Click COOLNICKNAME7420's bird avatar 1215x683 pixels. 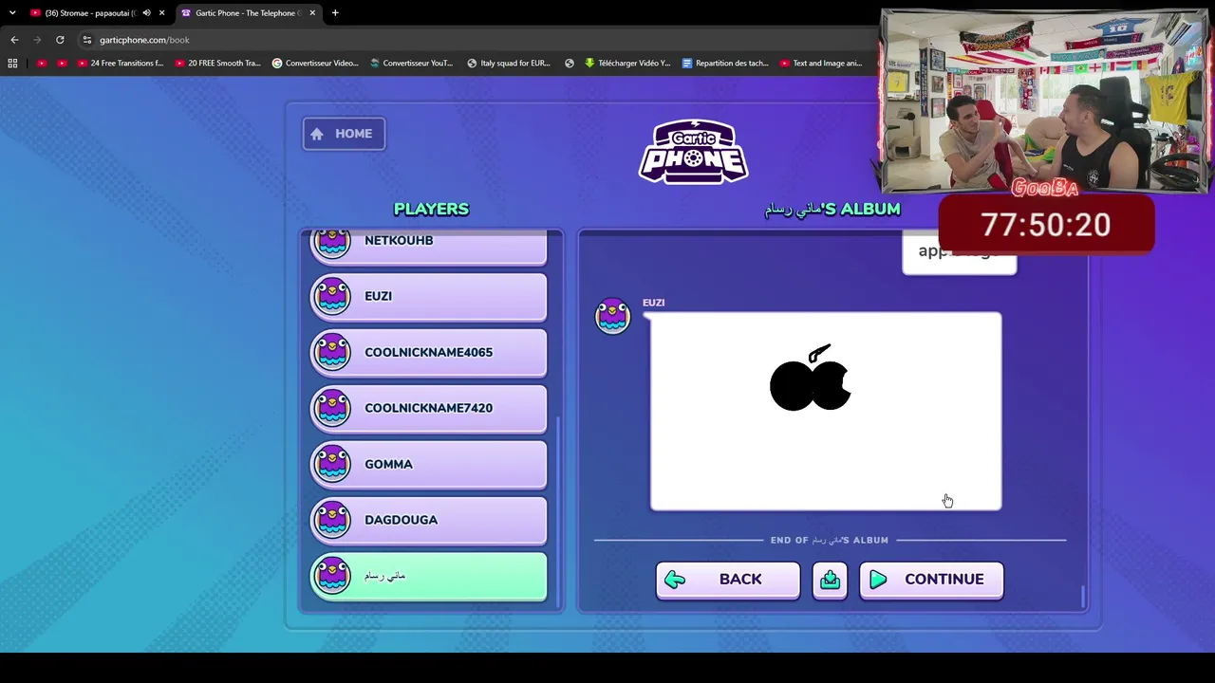click(x=332, y=408)
